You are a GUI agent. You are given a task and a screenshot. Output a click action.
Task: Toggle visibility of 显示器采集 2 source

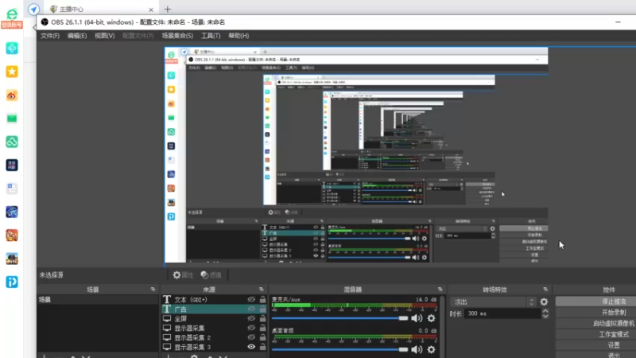[x=251, y=337]
